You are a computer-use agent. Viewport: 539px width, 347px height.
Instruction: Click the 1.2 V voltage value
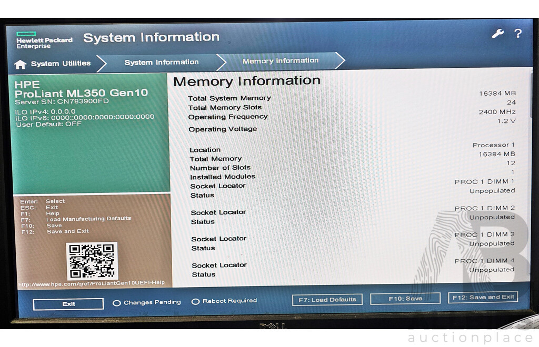(506, 121)
